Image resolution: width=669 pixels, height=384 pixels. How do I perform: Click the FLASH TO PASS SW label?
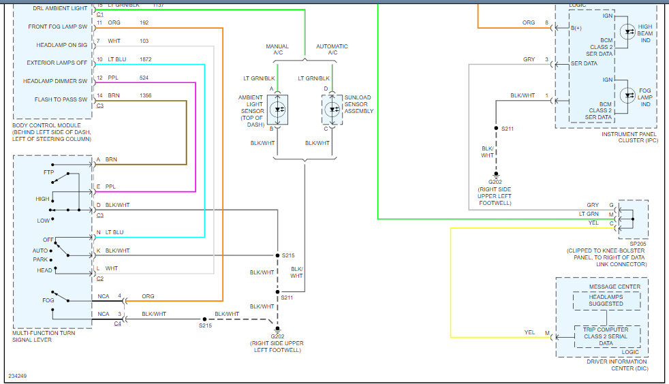point(61,99)
